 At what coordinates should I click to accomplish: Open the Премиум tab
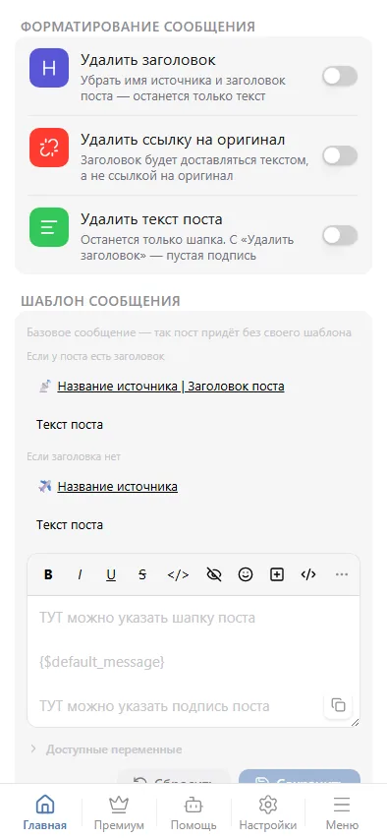coord(119,811)
